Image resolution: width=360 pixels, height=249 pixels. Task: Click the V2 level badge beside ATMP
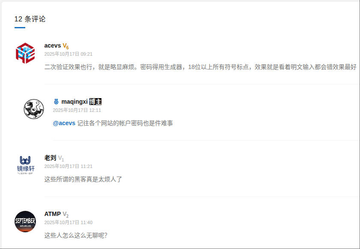[x=65, y=214]
